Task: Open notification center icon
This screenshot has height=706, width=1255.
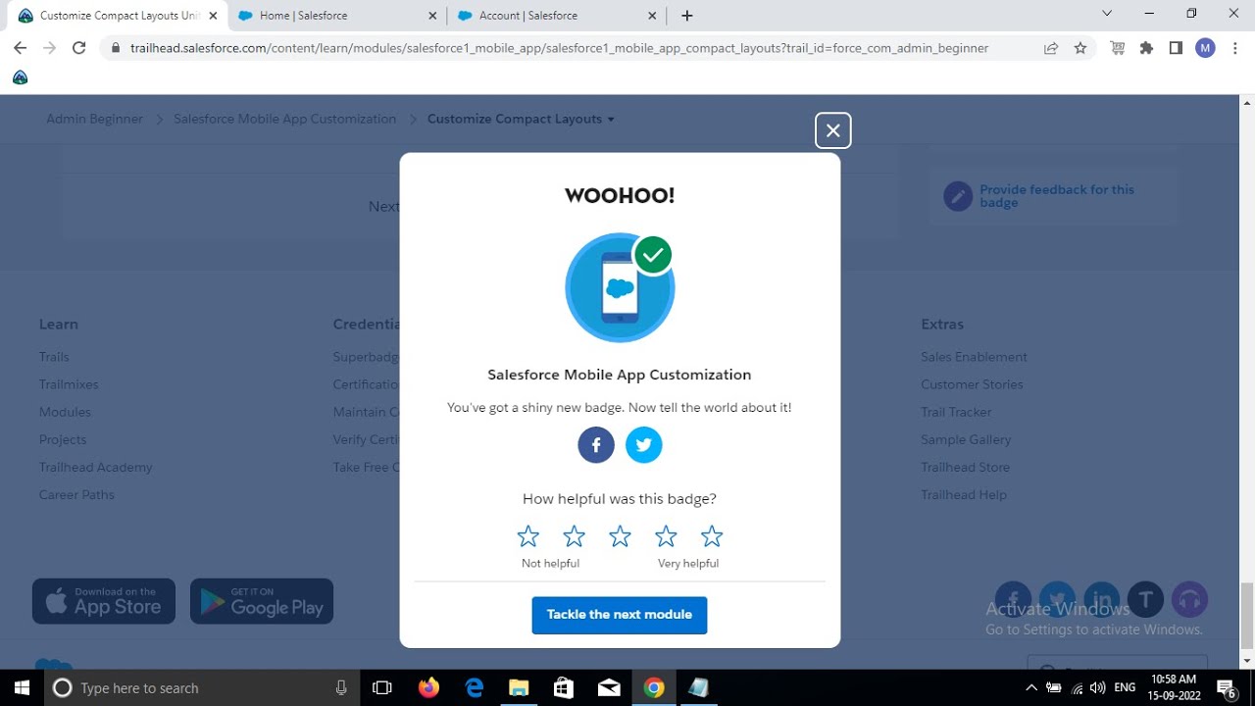Action: click(x=1228, y=688)
